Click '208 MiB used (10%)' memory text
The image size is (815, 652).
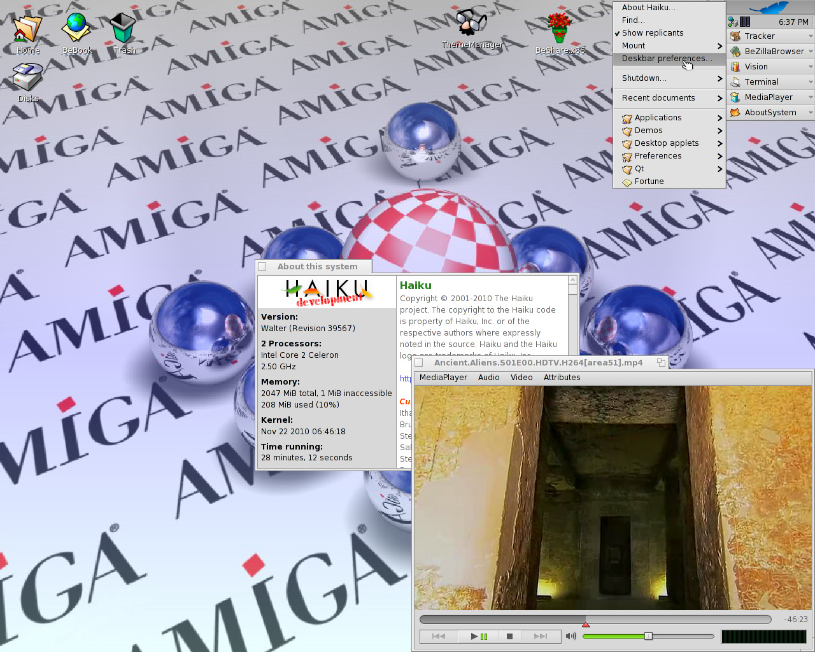pos(300,405)
